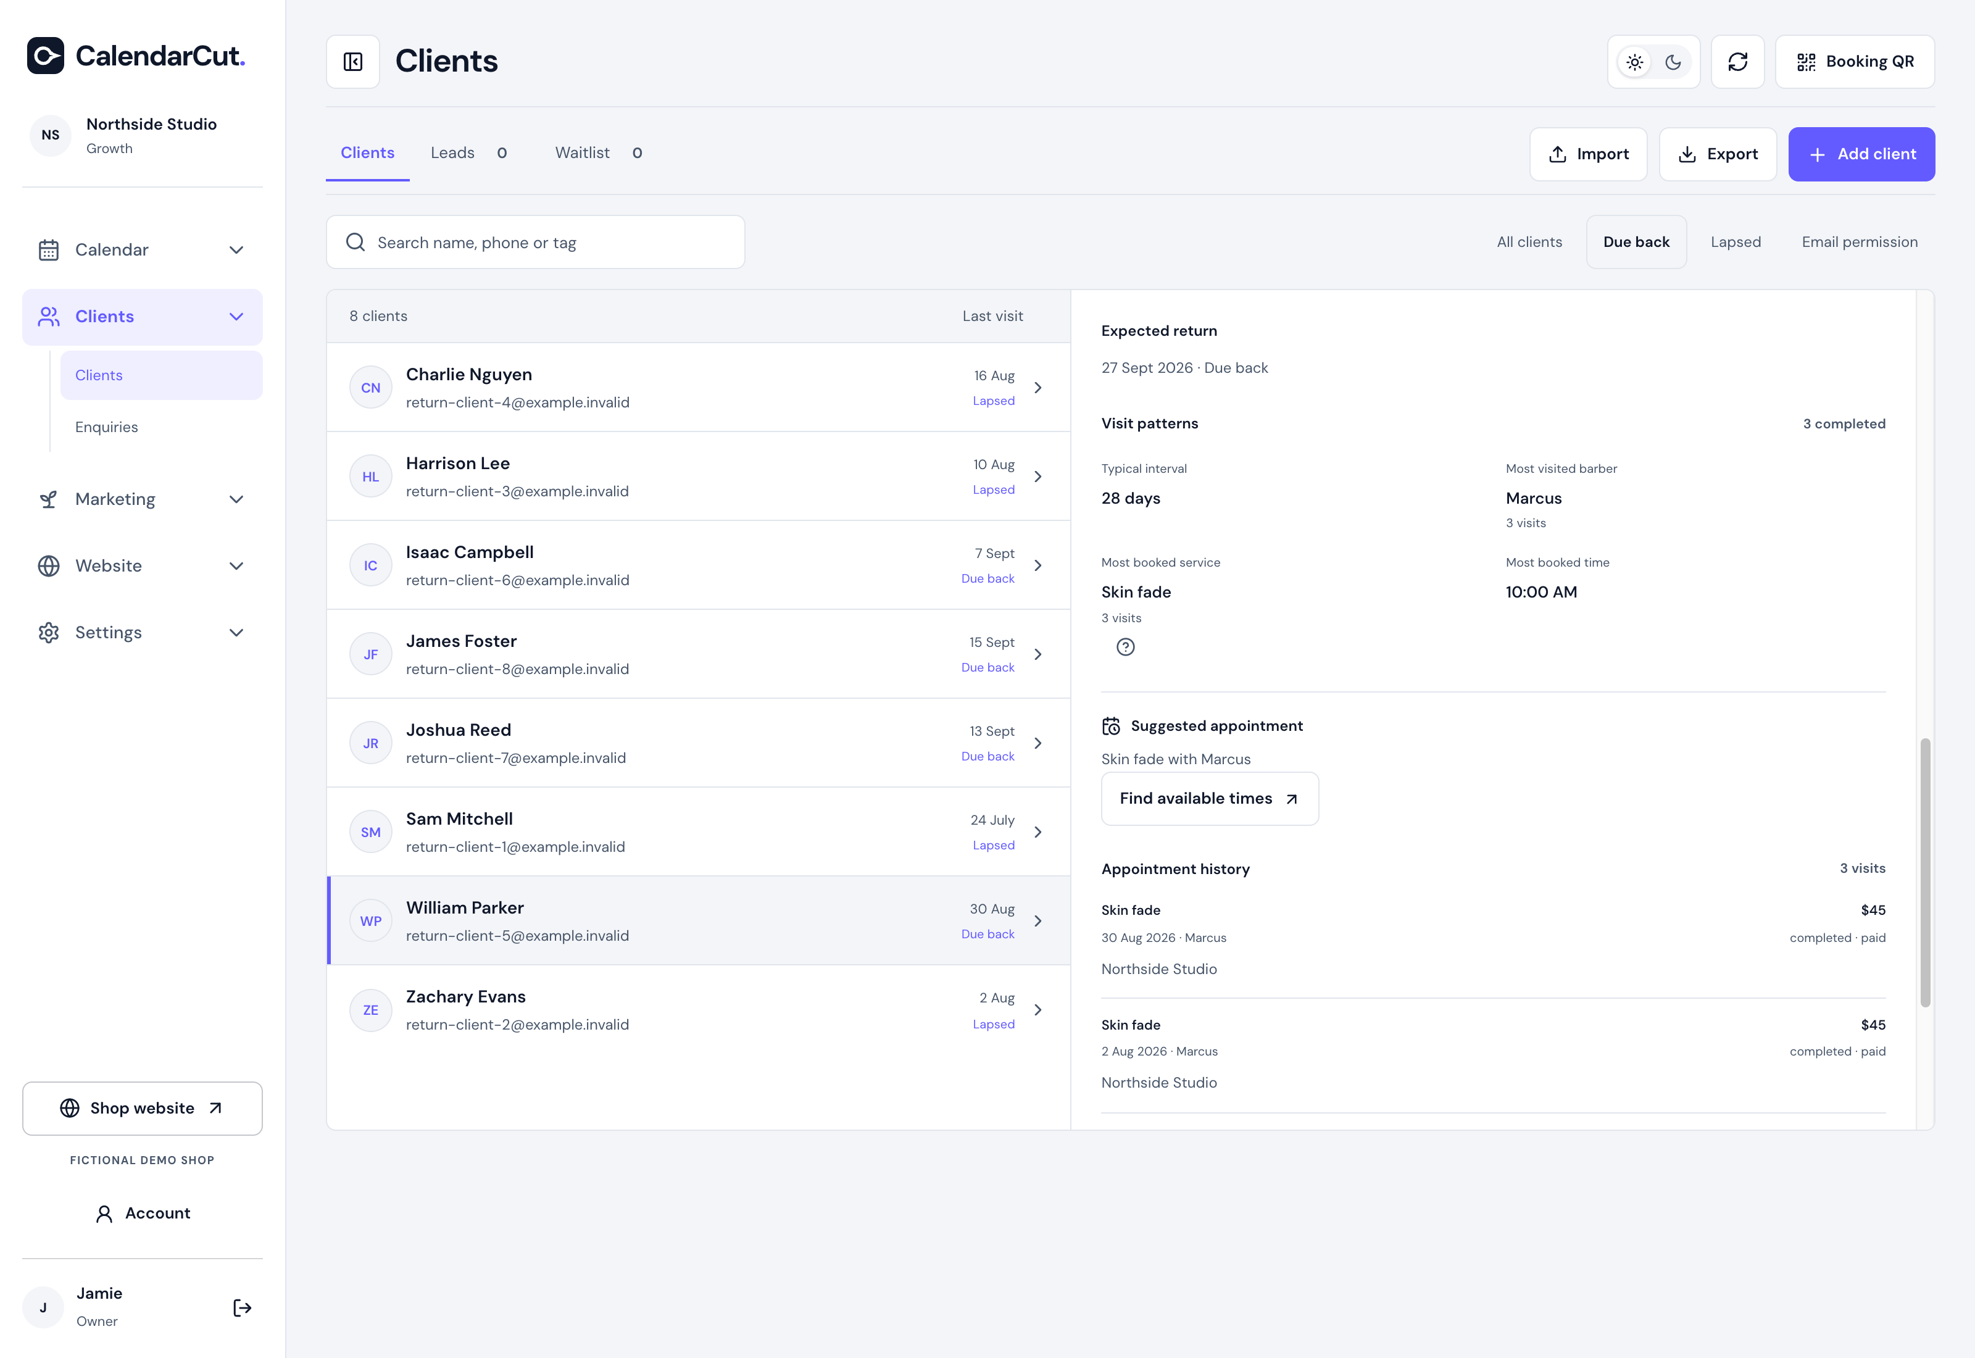
Task: Click the Settings gear icon
Action: click(49, 632)
